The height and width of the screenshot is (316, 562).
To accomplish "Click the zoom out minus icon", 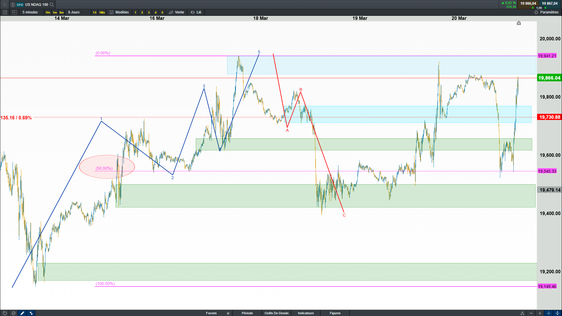I will [x=531, y=313].
